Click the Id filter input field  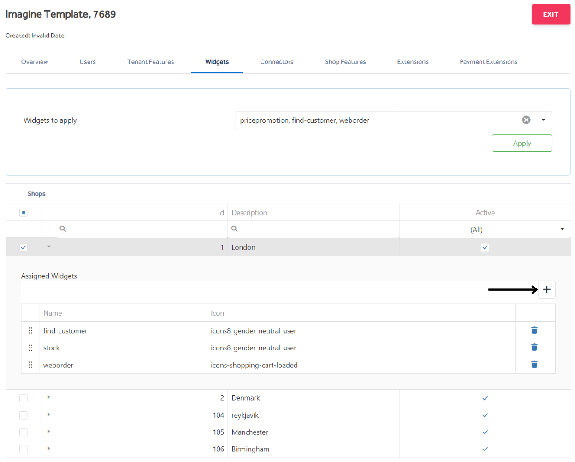coord(135,229)
